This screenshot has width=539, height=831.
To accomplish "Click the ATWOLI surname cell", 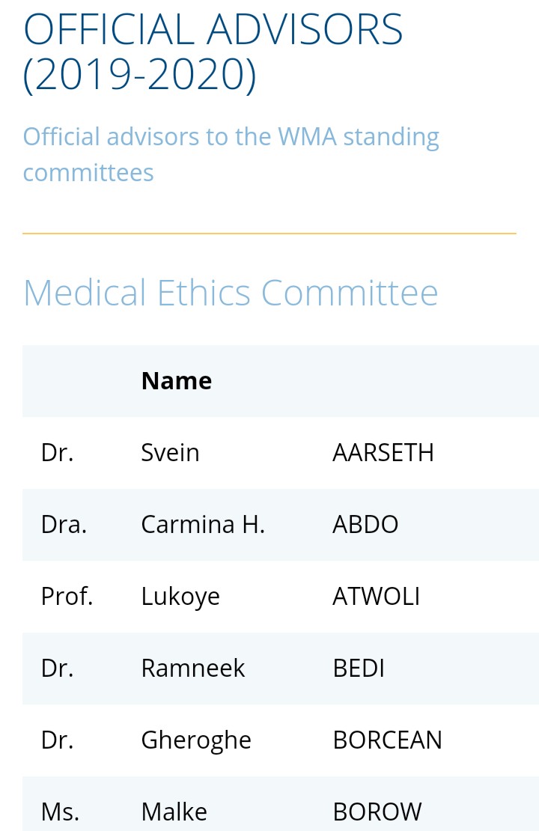I will pyautogui.click(x=377, y=596).
